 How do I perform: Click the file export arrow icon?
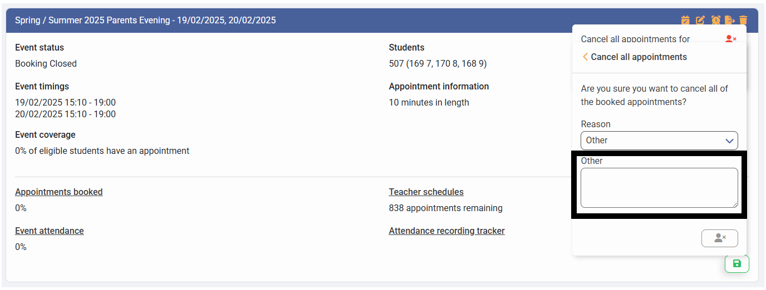[x=730, y=20]
